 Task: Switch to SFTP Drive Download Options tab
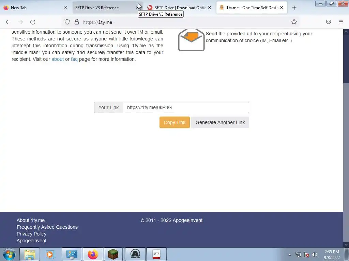click(179, 7)
